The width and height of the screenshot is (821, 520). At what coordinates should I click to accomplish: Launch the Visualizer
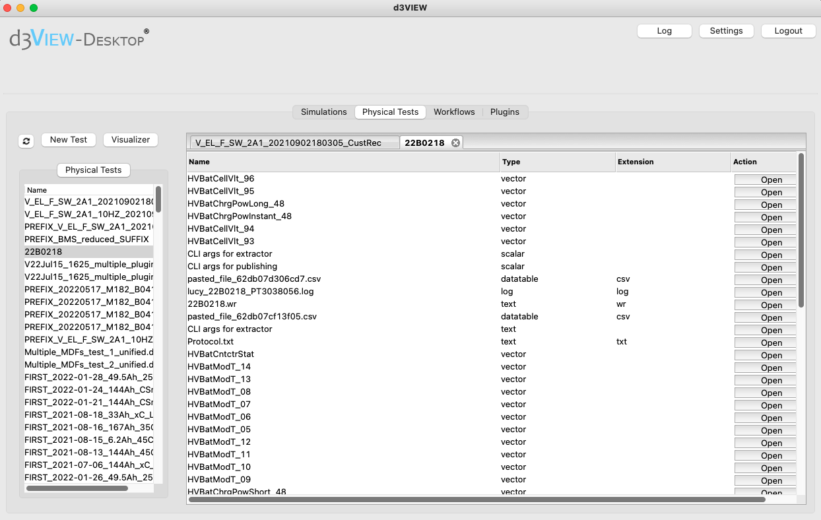tap(131, 140)
